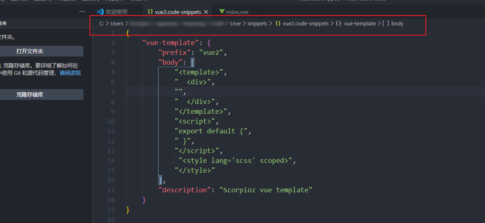
Task: Click the "vue2" string value
Action: pos(211,53)
